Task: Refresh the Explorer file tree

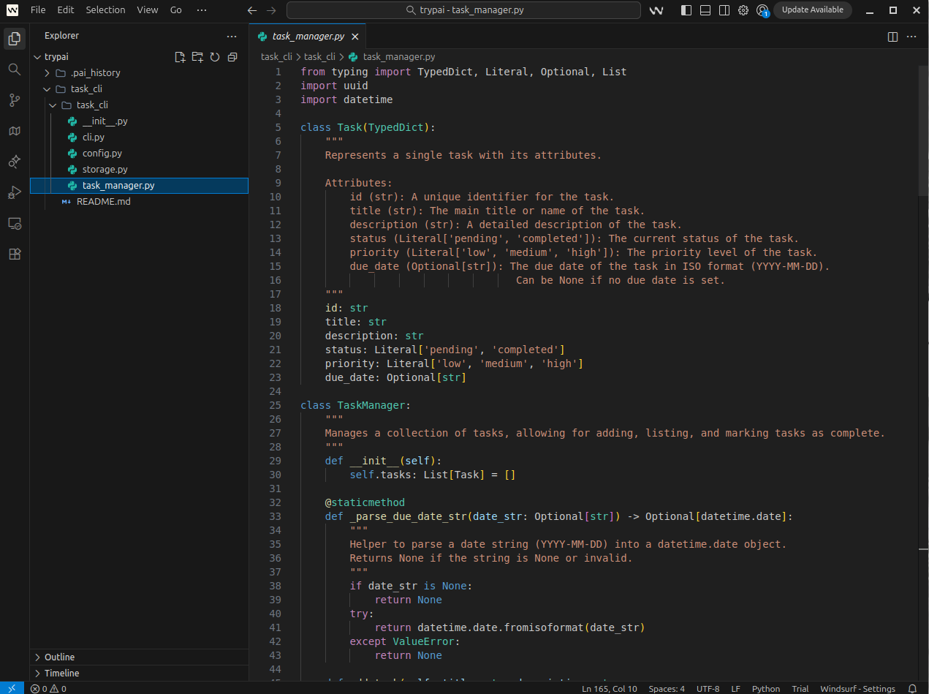Action: pyautogui.click(x=215, y=57)
